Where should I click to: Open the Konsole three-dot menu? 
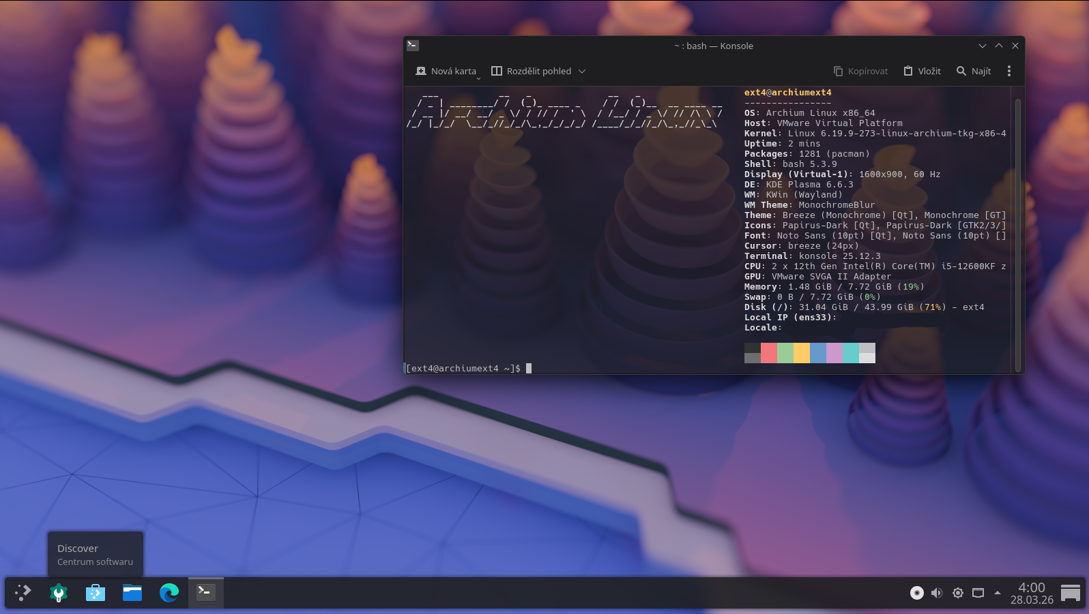click(x=1009, y=71)
